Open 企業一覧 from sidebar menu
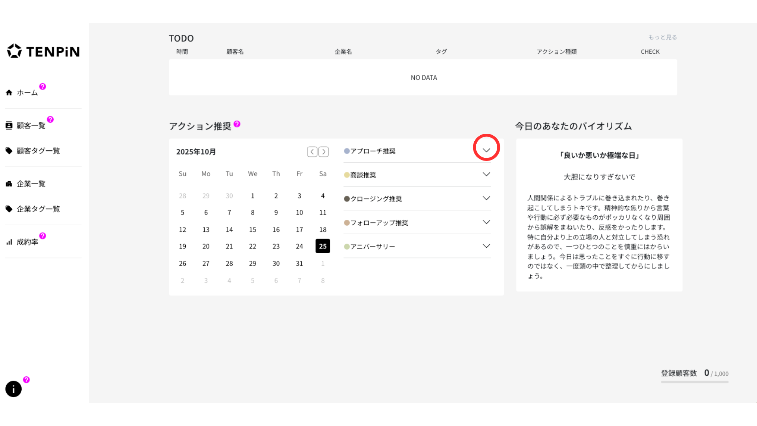The image size is (757, 426). point(31,184)
